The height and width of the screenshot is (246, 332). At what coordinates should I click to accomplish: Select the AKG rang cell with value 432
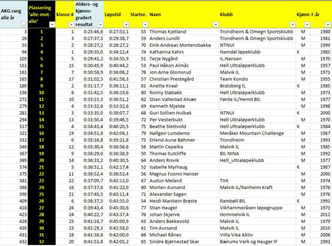[14, 241]
